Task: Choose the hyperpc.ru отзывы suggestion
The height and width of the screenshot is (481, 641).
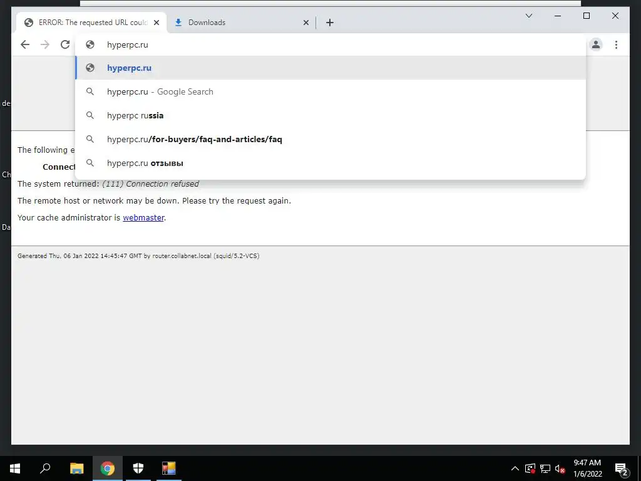Action: point(331,163)
